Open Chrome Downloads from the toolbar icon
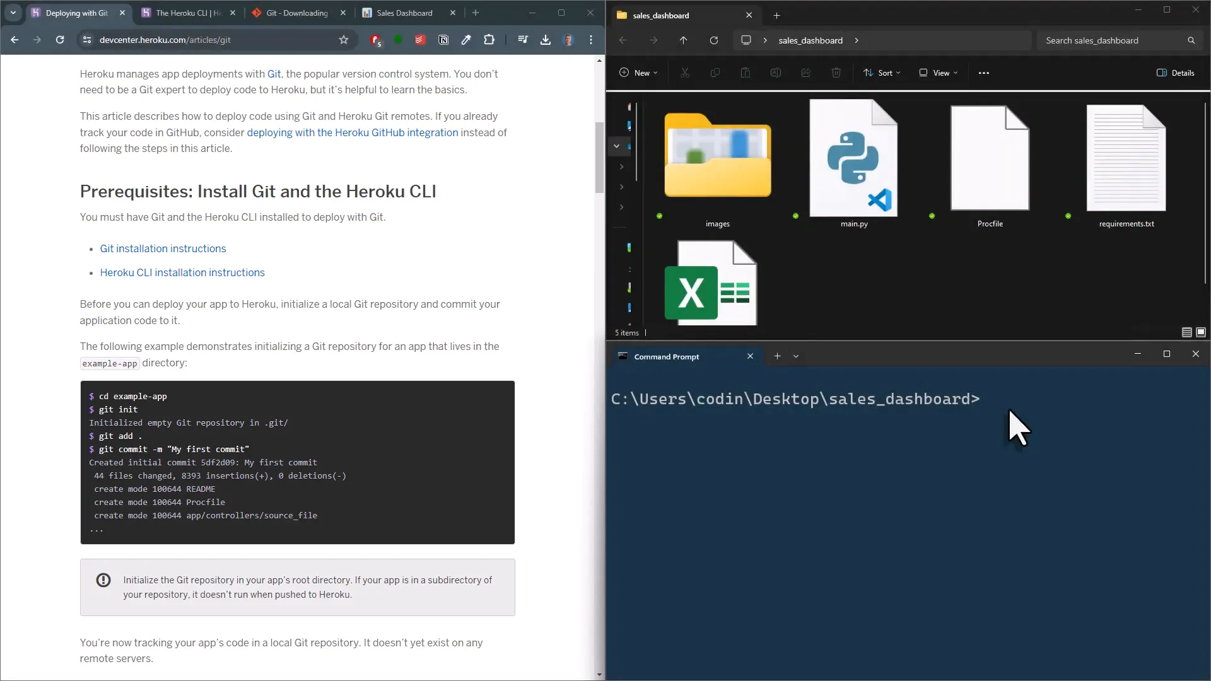Screen dimensions: 1211x681 tap(546, 39)
